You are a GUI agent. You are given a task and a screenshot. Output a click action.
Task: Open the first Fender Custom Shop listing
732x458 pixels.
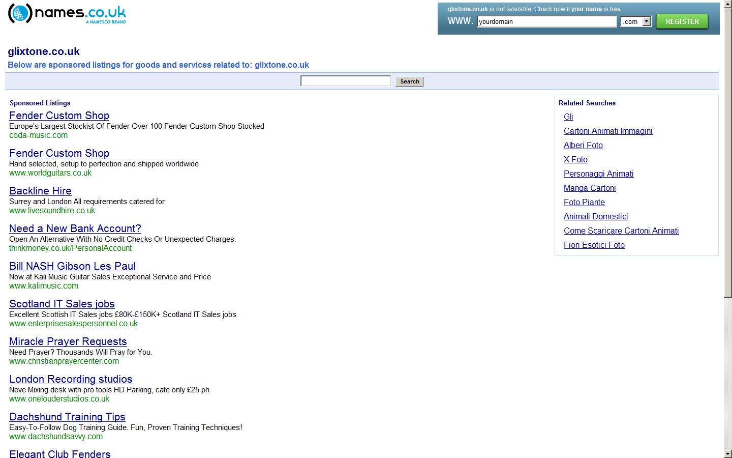[x=59, y=116]
